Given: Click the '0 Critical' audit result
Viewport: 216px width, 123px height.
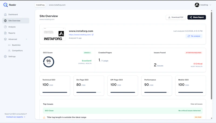Looking at the screenshot, I should point(198,64).
